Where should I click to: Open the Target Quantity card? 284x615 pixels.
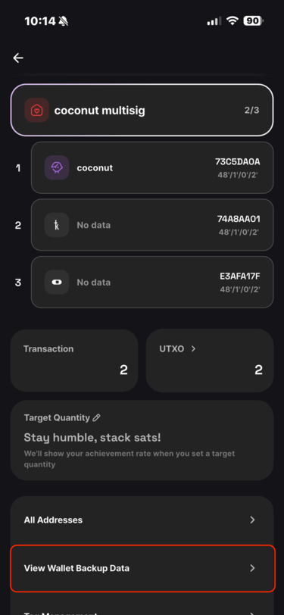point(142,441)
